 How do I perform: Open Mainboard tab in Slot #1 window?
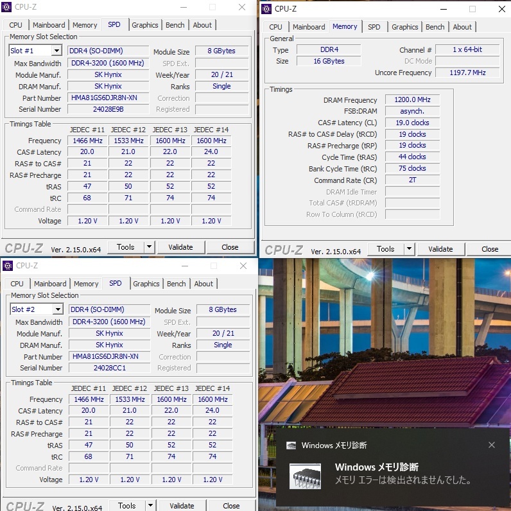[49, 25]
